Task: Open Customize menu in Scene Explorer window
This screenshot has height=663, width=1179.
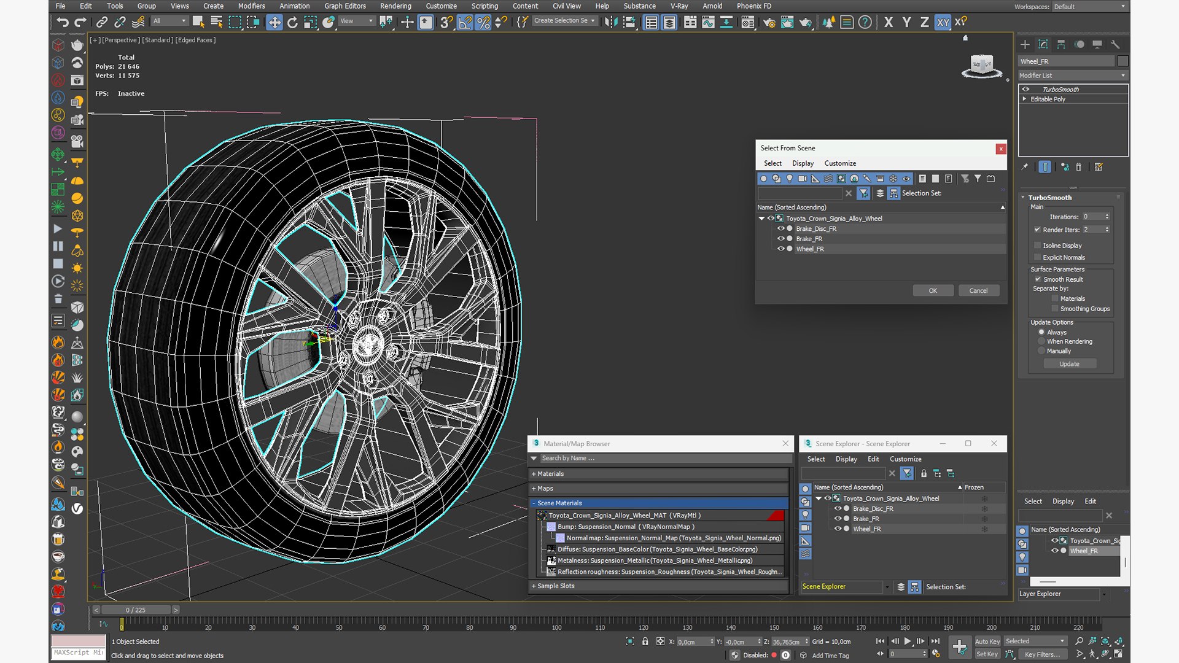Action: pyautogui.click(x=906, y=459)
